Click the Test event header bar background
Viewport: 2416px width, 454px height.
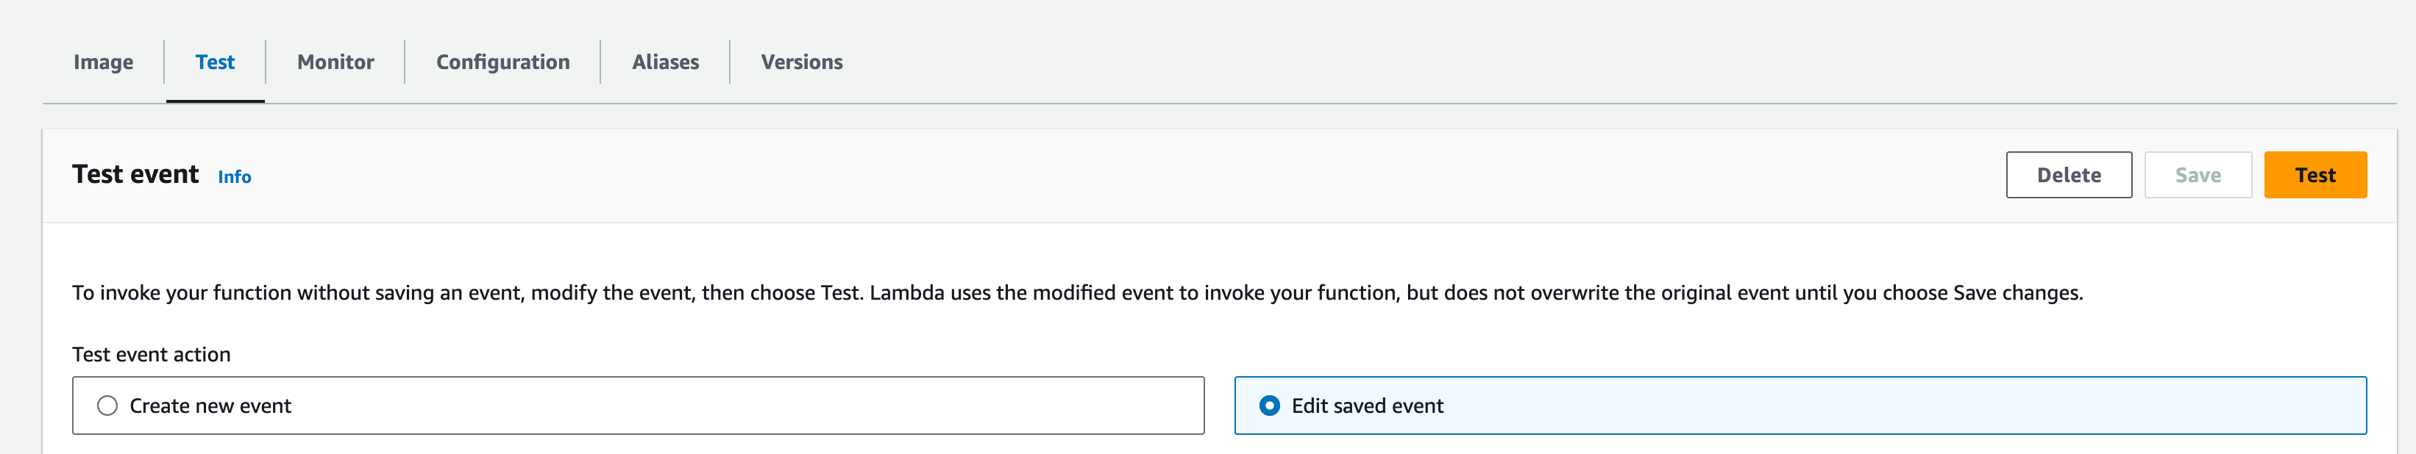coord(1126,175)
